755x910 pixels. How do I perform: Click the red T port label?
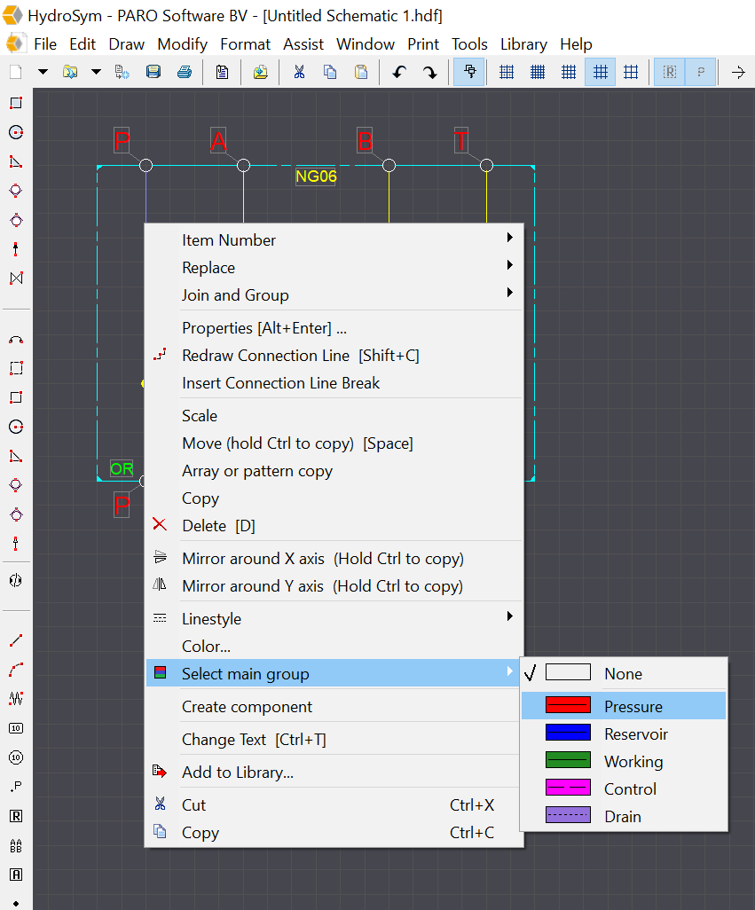click(460, 140)
